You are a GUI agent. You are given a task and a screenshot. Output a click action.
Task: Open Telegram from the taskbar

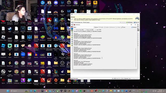(x=31, y=91)
